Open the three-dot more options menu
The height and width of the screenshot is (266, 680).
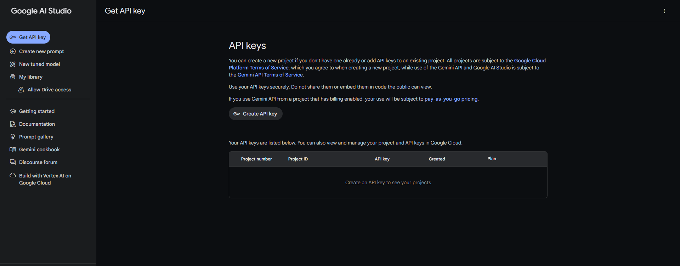pos(664,11)
